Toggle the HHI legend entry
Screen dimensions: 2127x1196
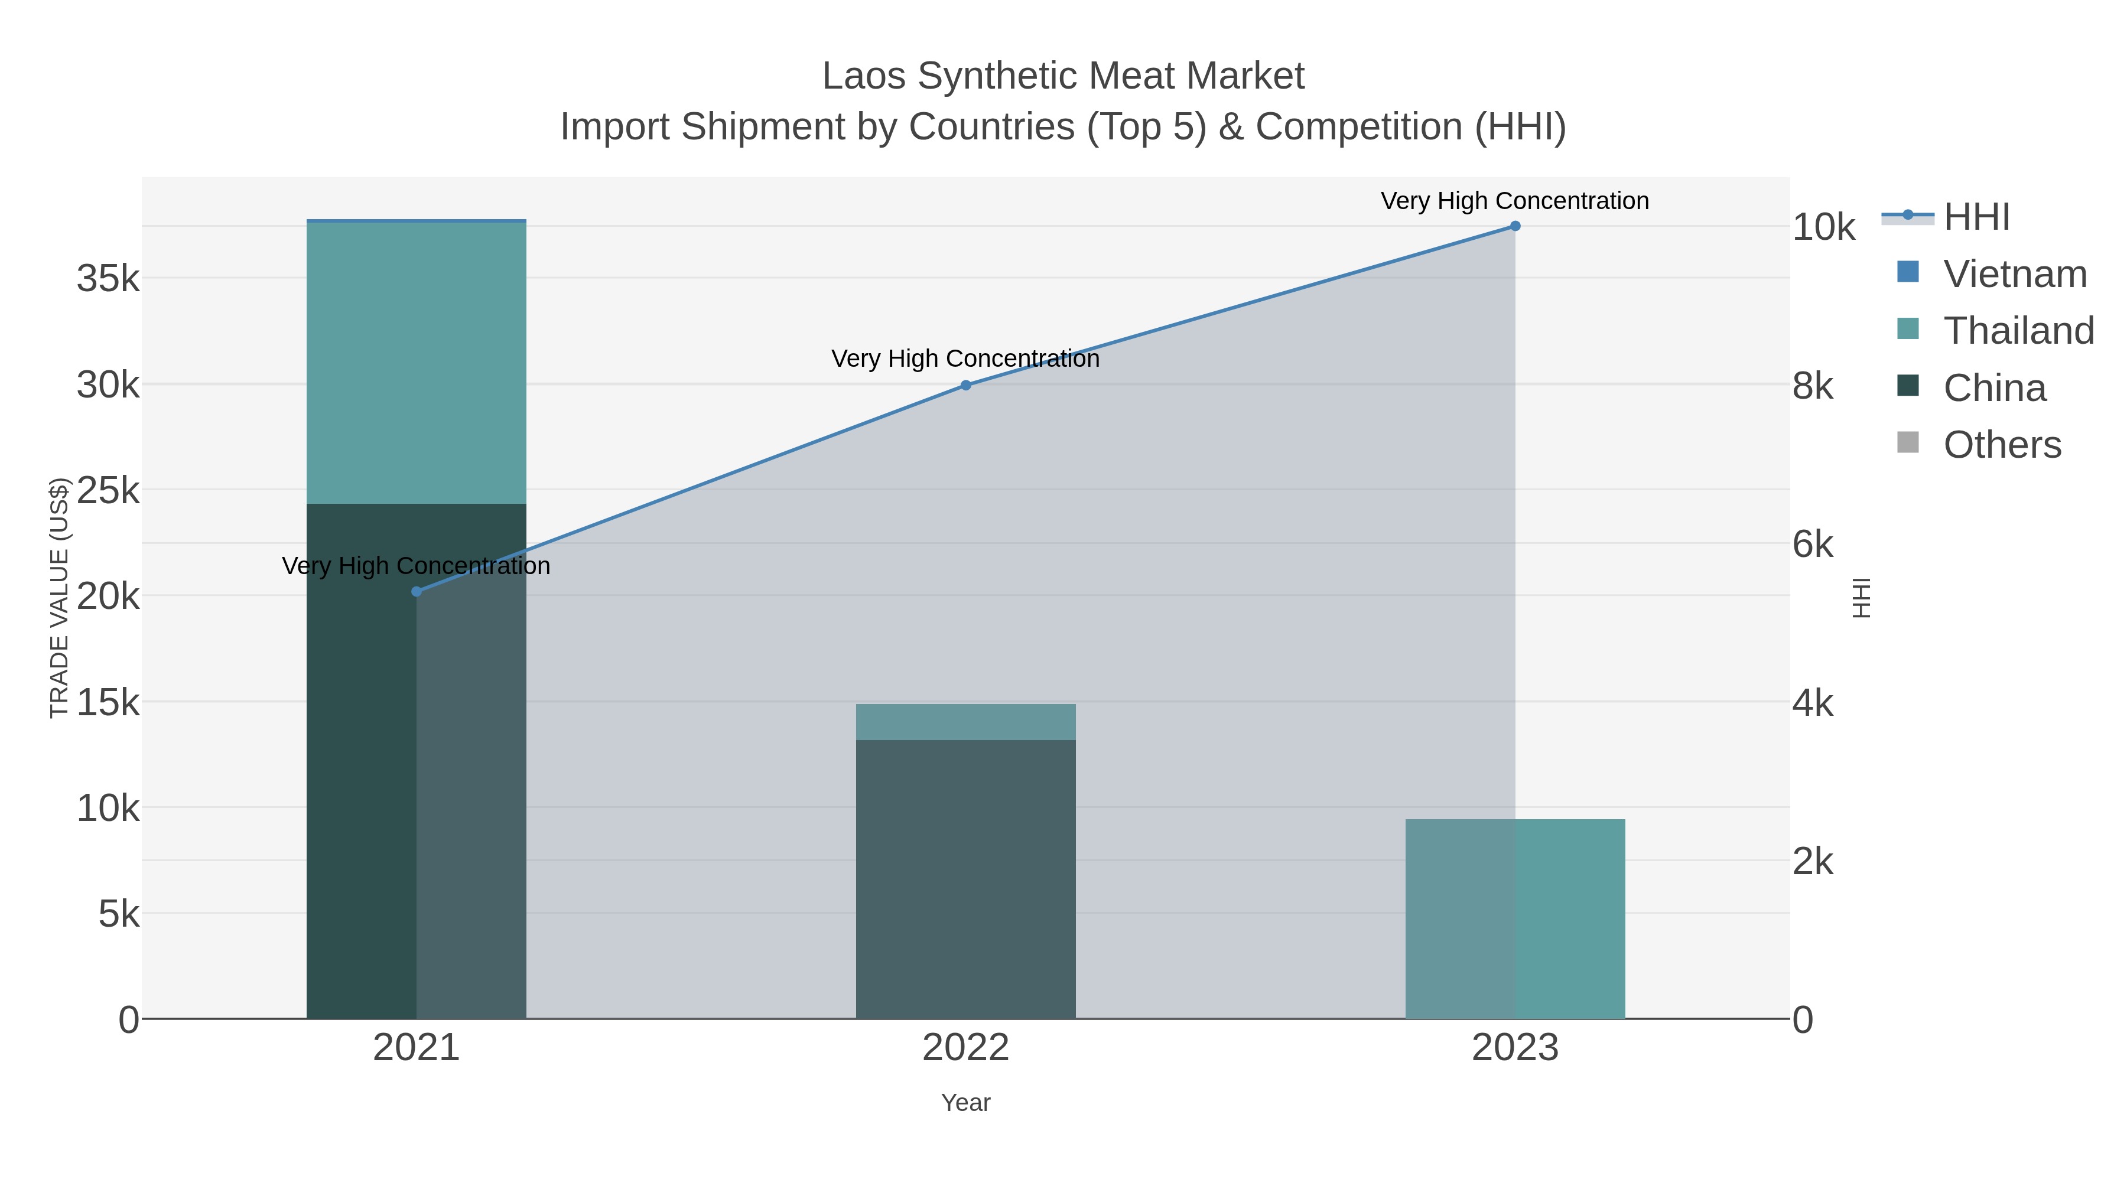click(1947, 217)
